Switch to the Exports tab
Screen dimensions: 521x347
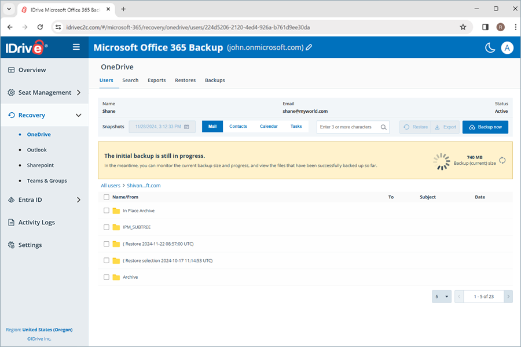[156, 80]
